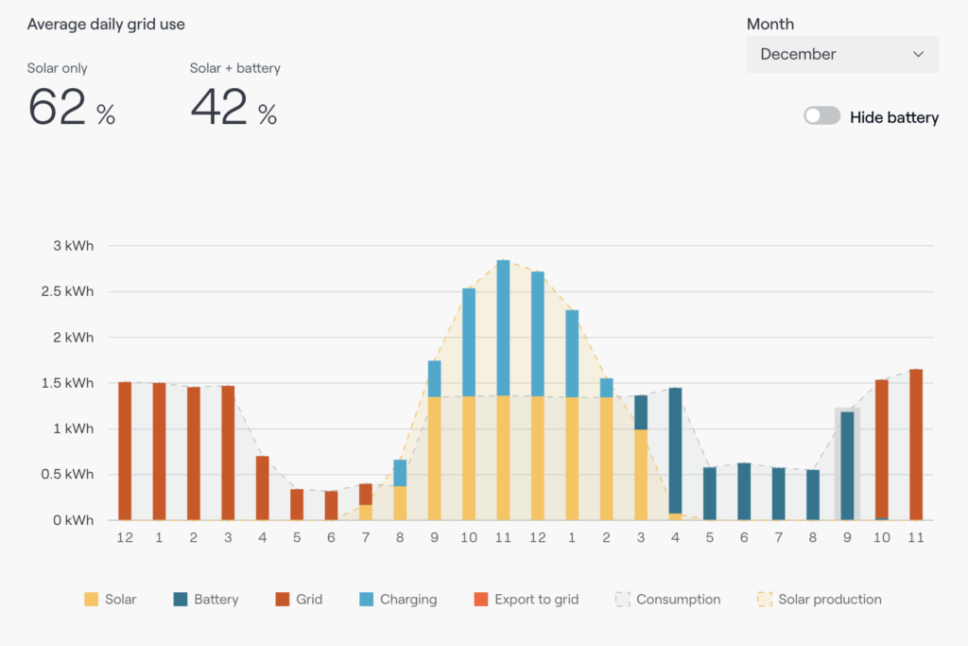Open the Month dropdown showing December
968x646 pixels.
coord(842,54)
